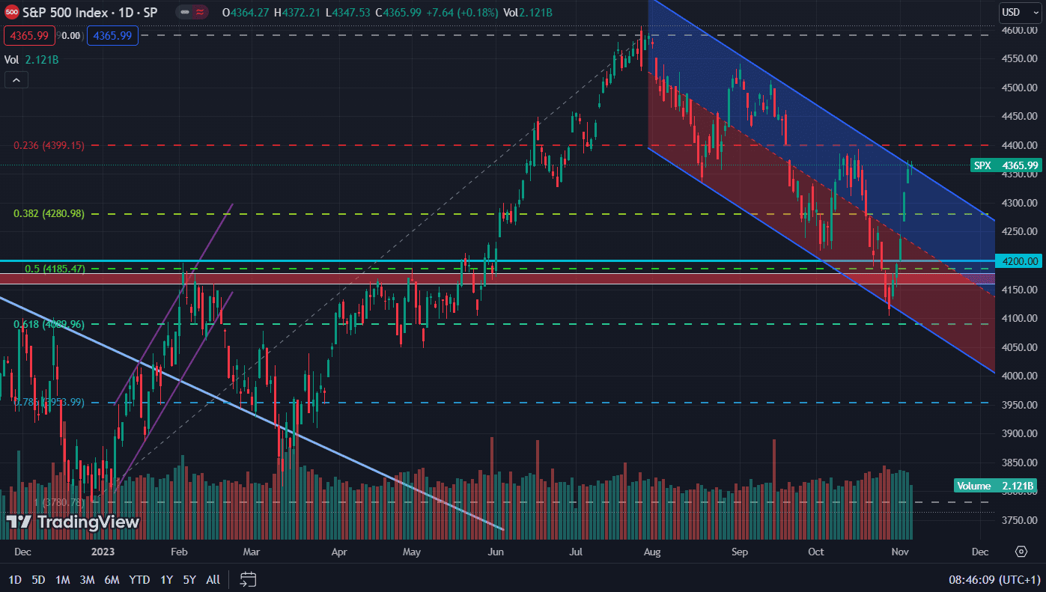Click the Volume 2.121B axis label
1046x592 pixels.
[x=995, y=486]
